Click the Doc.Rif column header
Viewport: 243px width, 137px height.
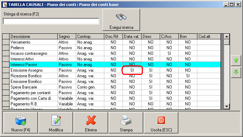point(113,37)
